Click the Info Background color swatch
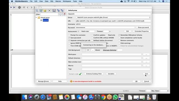The image size is (179, 101). tap(84, 50)
